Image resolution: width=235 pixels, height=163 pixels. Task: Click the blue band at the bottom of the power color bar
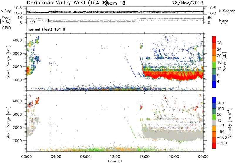pyautogui.click(x=214, y=84)
